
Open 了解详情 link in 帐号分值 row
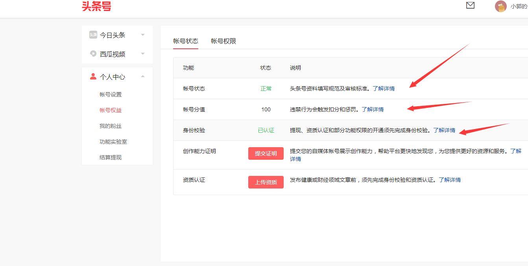point(373,109)
